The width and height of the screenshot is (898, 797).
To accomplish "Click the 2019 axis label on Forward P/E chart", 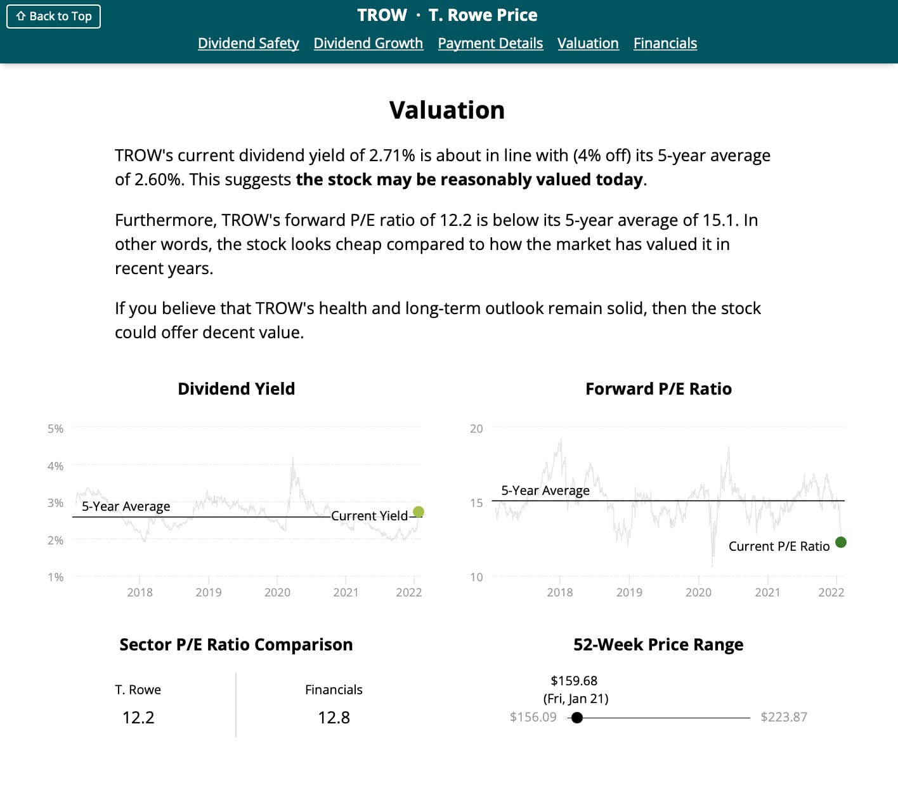I will click(x=629, y=592).
